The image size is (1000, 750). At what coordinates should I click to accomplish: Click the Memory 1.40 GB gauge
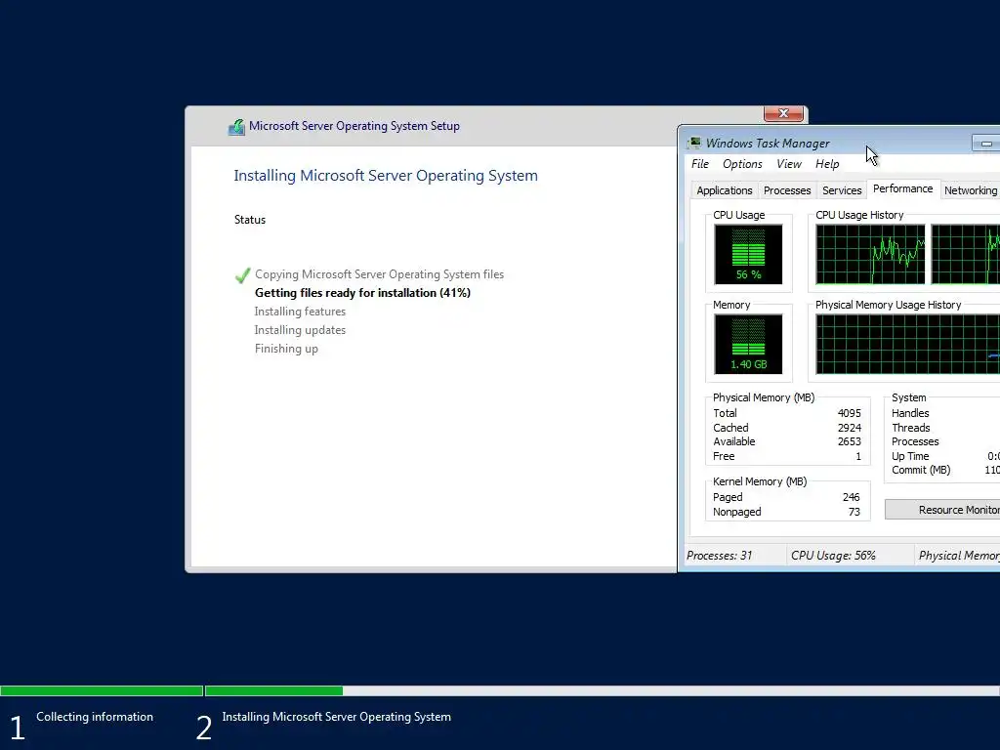point(748,344)
